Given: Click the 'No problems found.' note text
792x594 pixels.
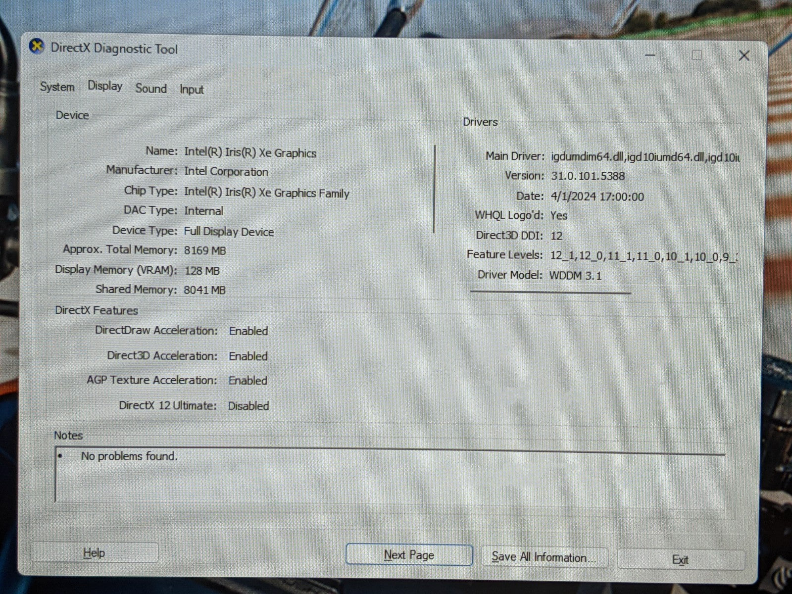Looking at the screenshot, I should point(129,456).
